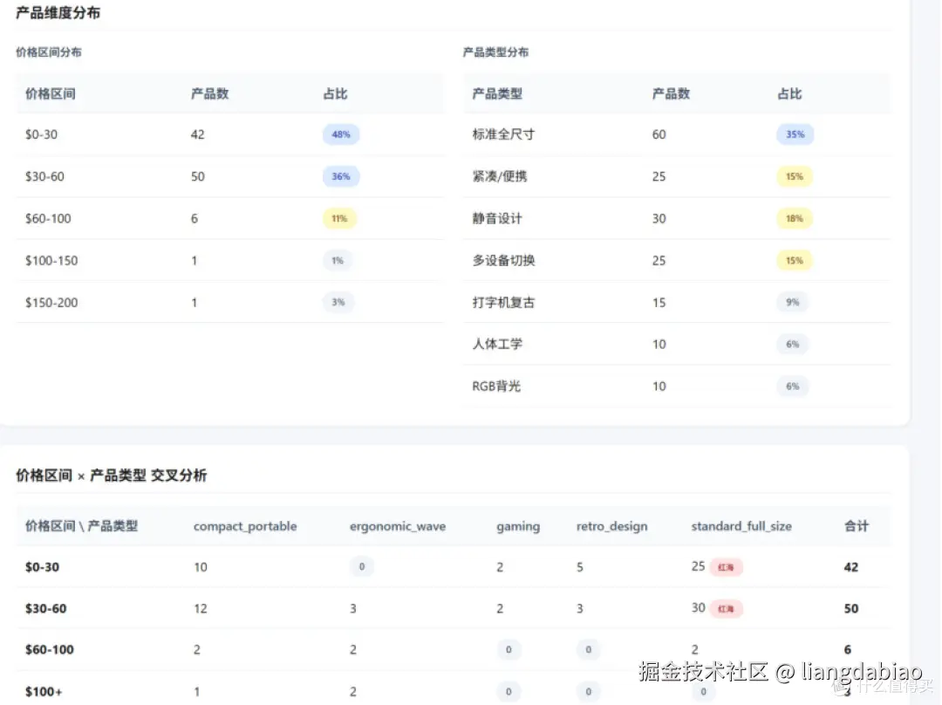The height and width of the screenshot is (705, 942).
Task: Click the gaming column header
Action: [518, 526]
